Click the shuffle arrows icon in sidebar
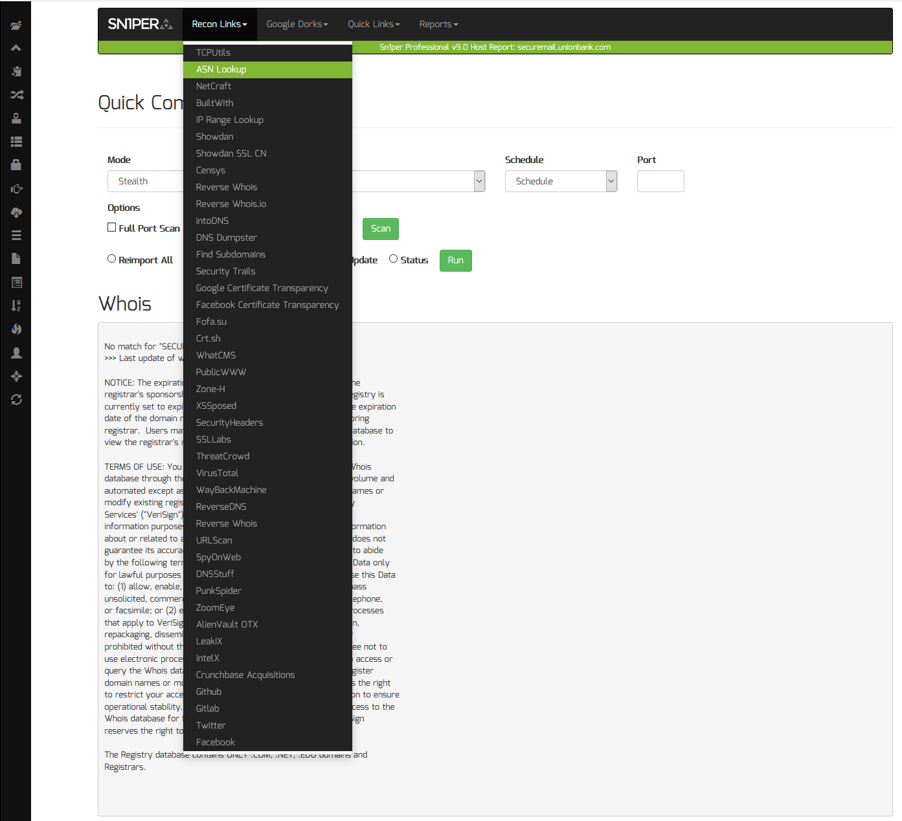Viewport: 902px width, 821px height. [x=16, y=95]
